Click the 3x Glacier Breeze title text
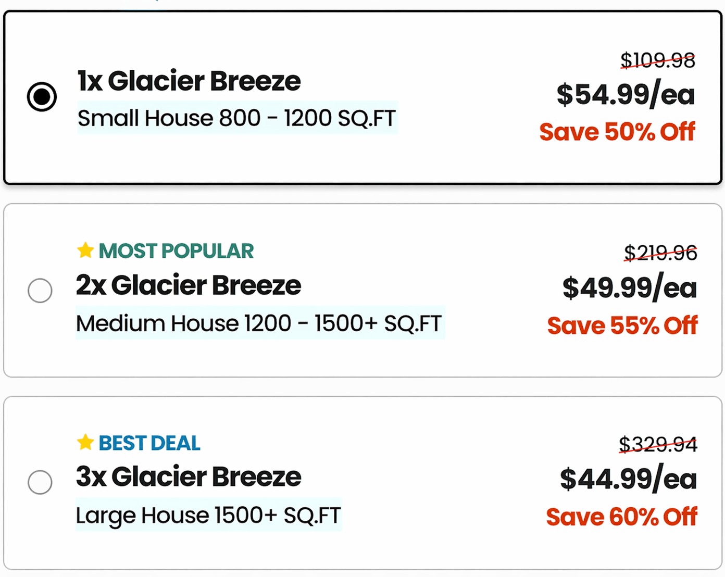This screenshot has height=577, width=725. coord(189,476)
